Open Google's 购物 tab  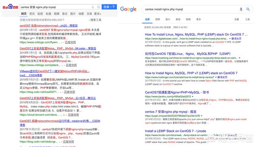click(188, 19)
